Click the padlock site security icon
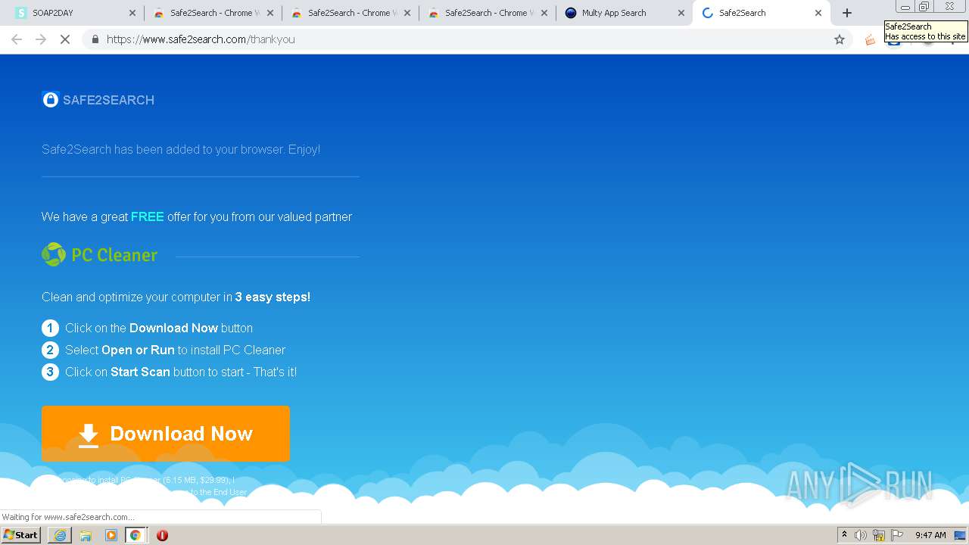 (x=95, y=39)
